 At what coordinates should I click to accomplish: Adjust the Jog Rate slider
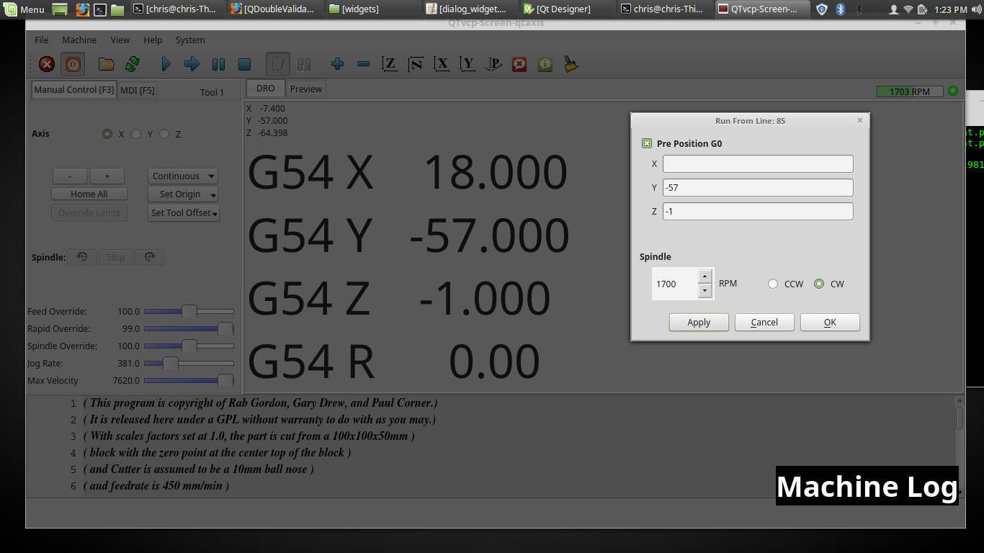click(x=189, y=363)
